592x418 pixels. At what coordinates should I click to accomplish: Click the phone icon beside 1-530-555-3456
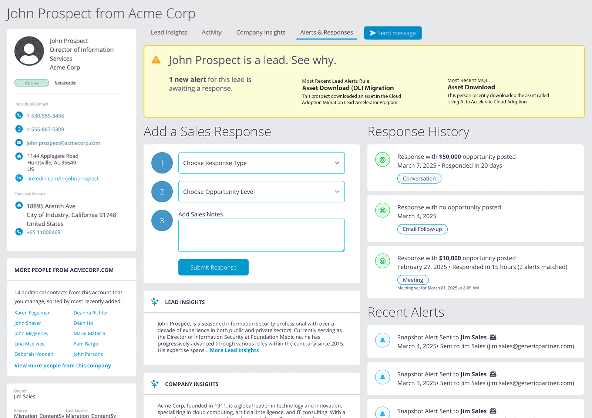[19, 116]
